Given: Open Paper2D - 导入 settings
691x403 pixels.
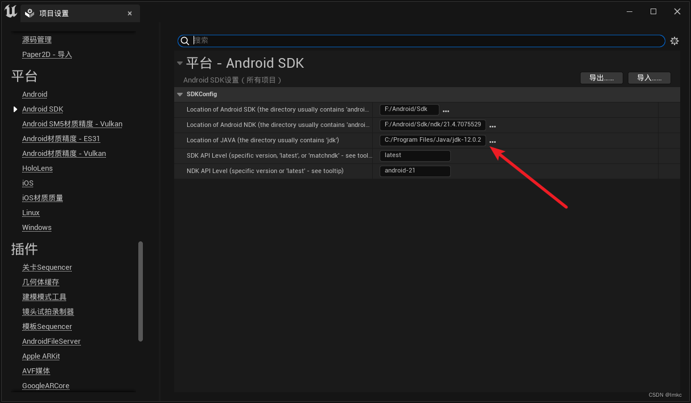Looking at the screenshot, I should coord(47,55).
